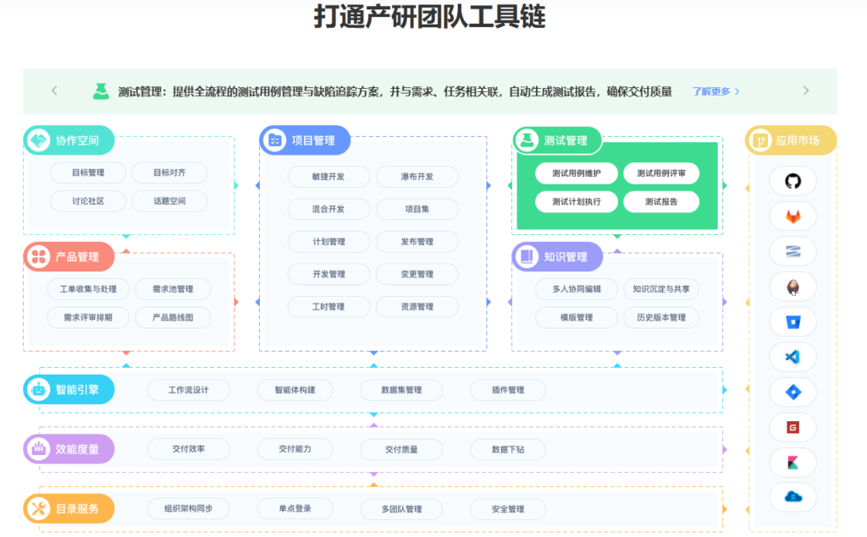Click the 目标对齐 pill
Screen dimensions: 867x537
pos(169,173)
